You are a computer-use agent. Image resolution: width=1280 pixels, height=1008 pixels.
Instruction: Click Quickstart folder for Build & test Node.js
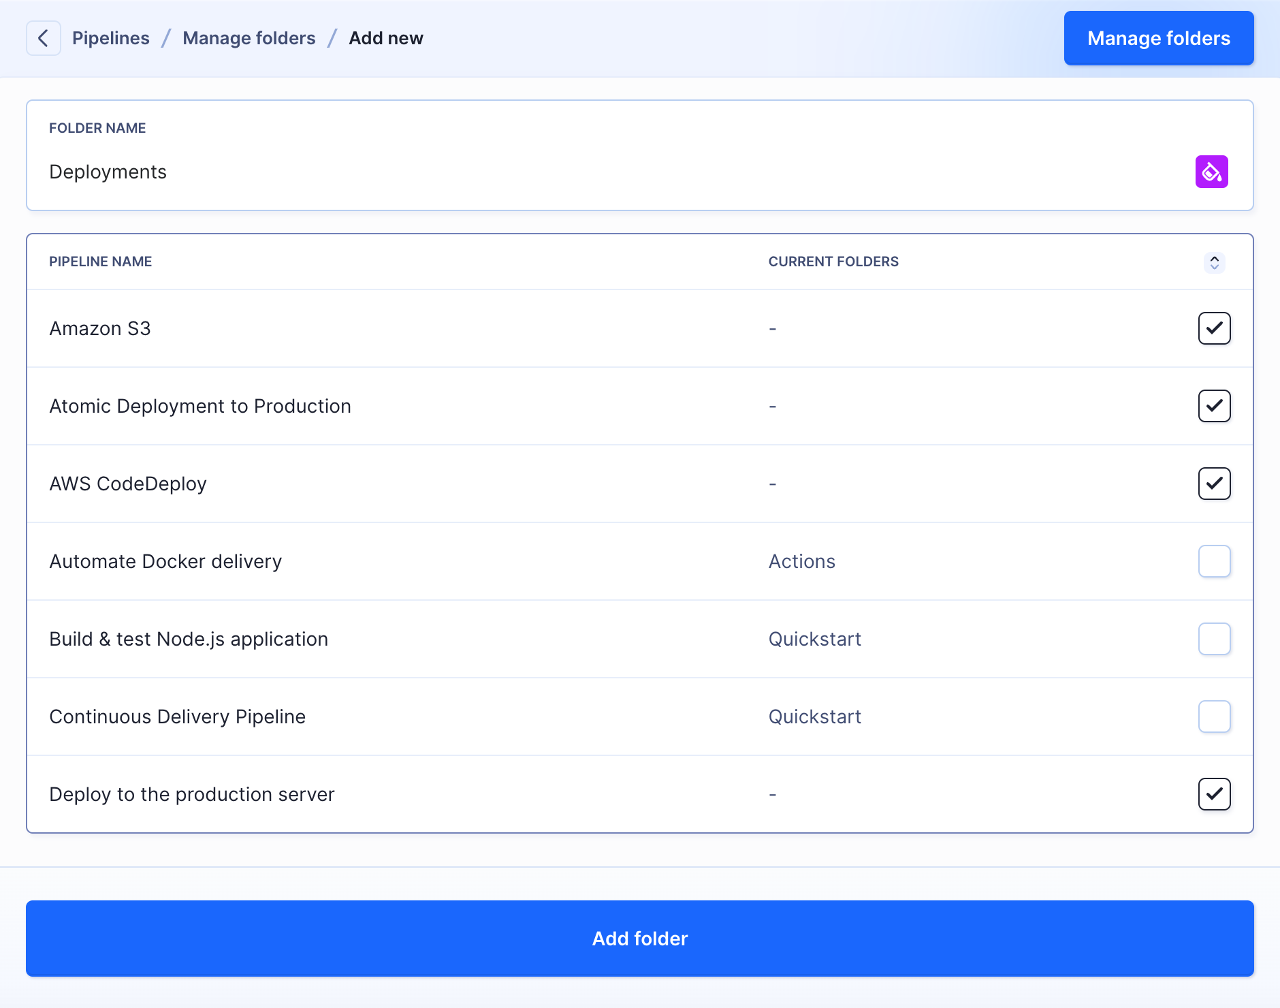point(815,639)
